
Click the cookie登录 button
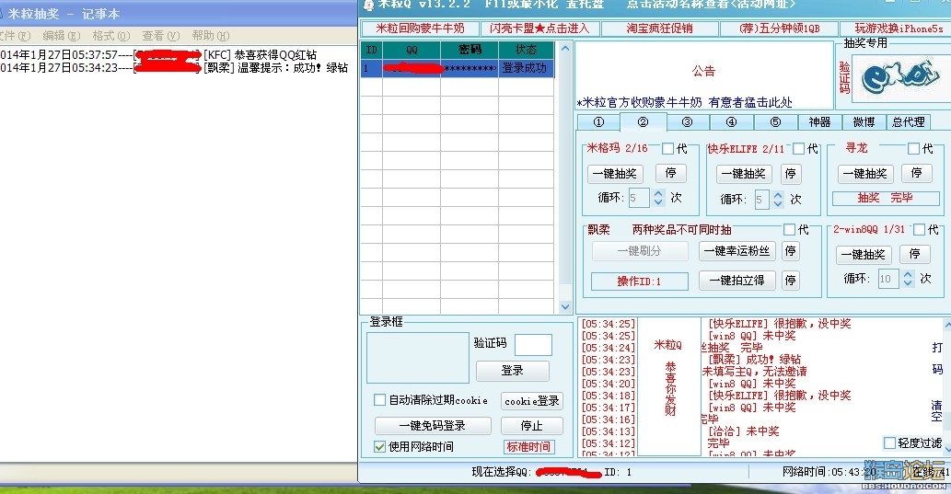pyautogui.click(x=532, y=401)
